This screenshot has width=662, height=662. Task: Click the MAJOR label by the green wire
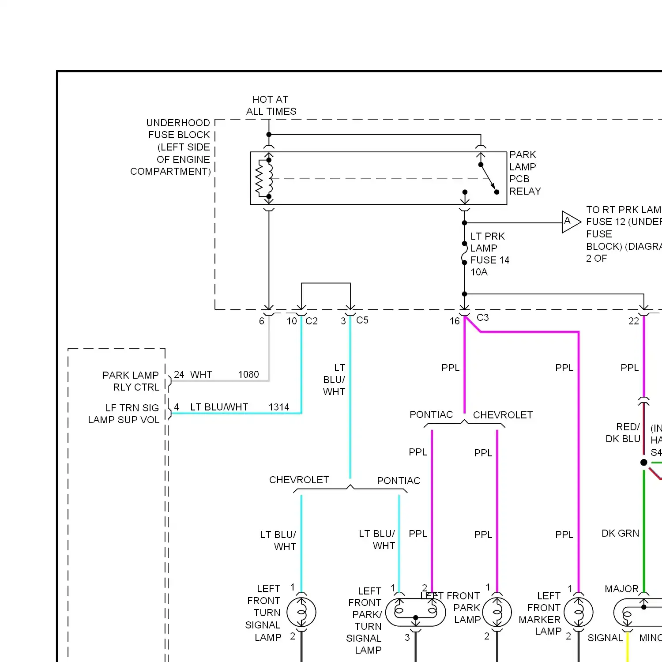pos(622,589)
